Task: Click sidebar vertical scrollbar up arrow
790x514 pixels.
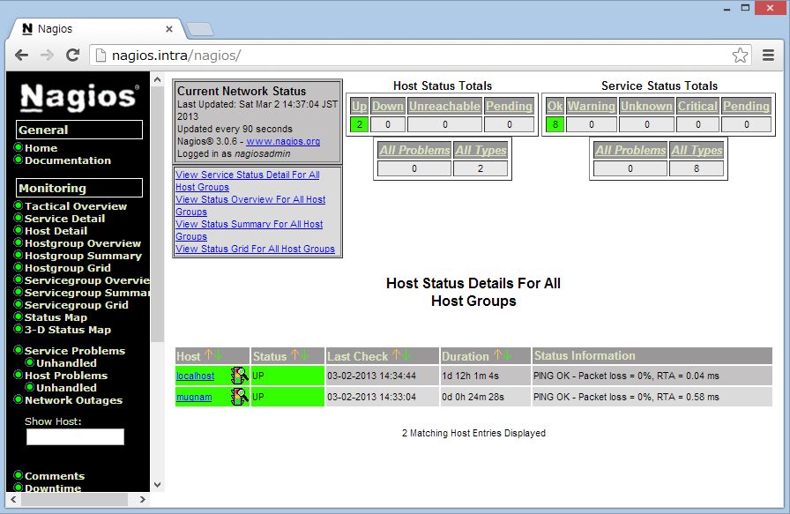Action: point(157,79)
